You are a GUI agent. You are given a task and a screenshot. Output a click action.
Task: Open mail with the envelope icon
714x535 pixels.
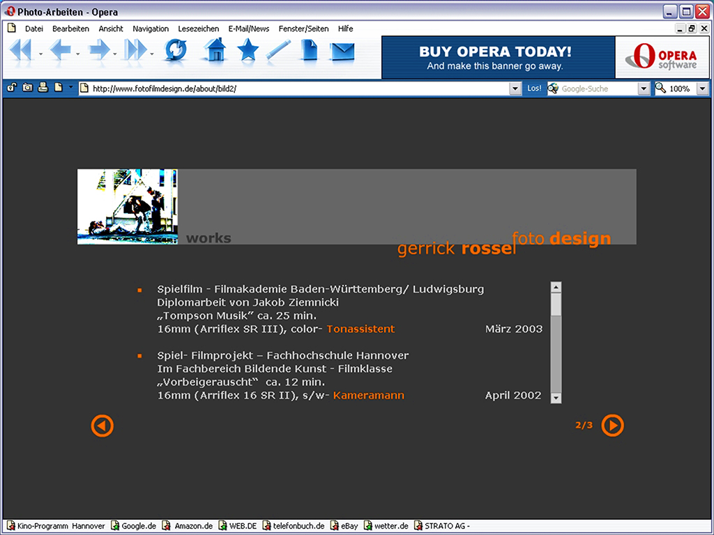(x=342, y=51)
